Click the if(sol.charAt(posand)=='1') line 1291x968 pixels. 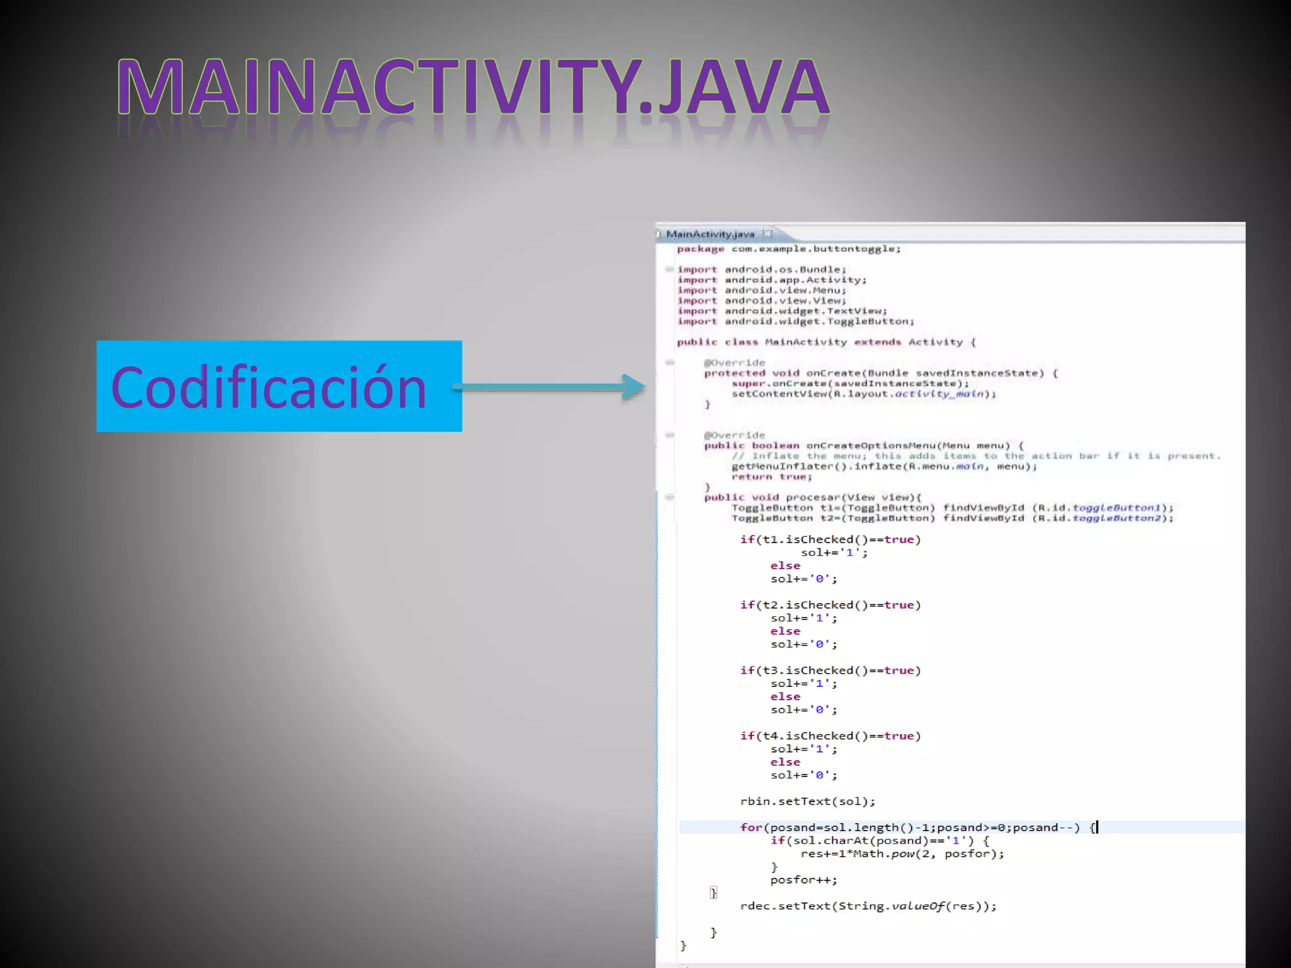[x=880, y=841]
